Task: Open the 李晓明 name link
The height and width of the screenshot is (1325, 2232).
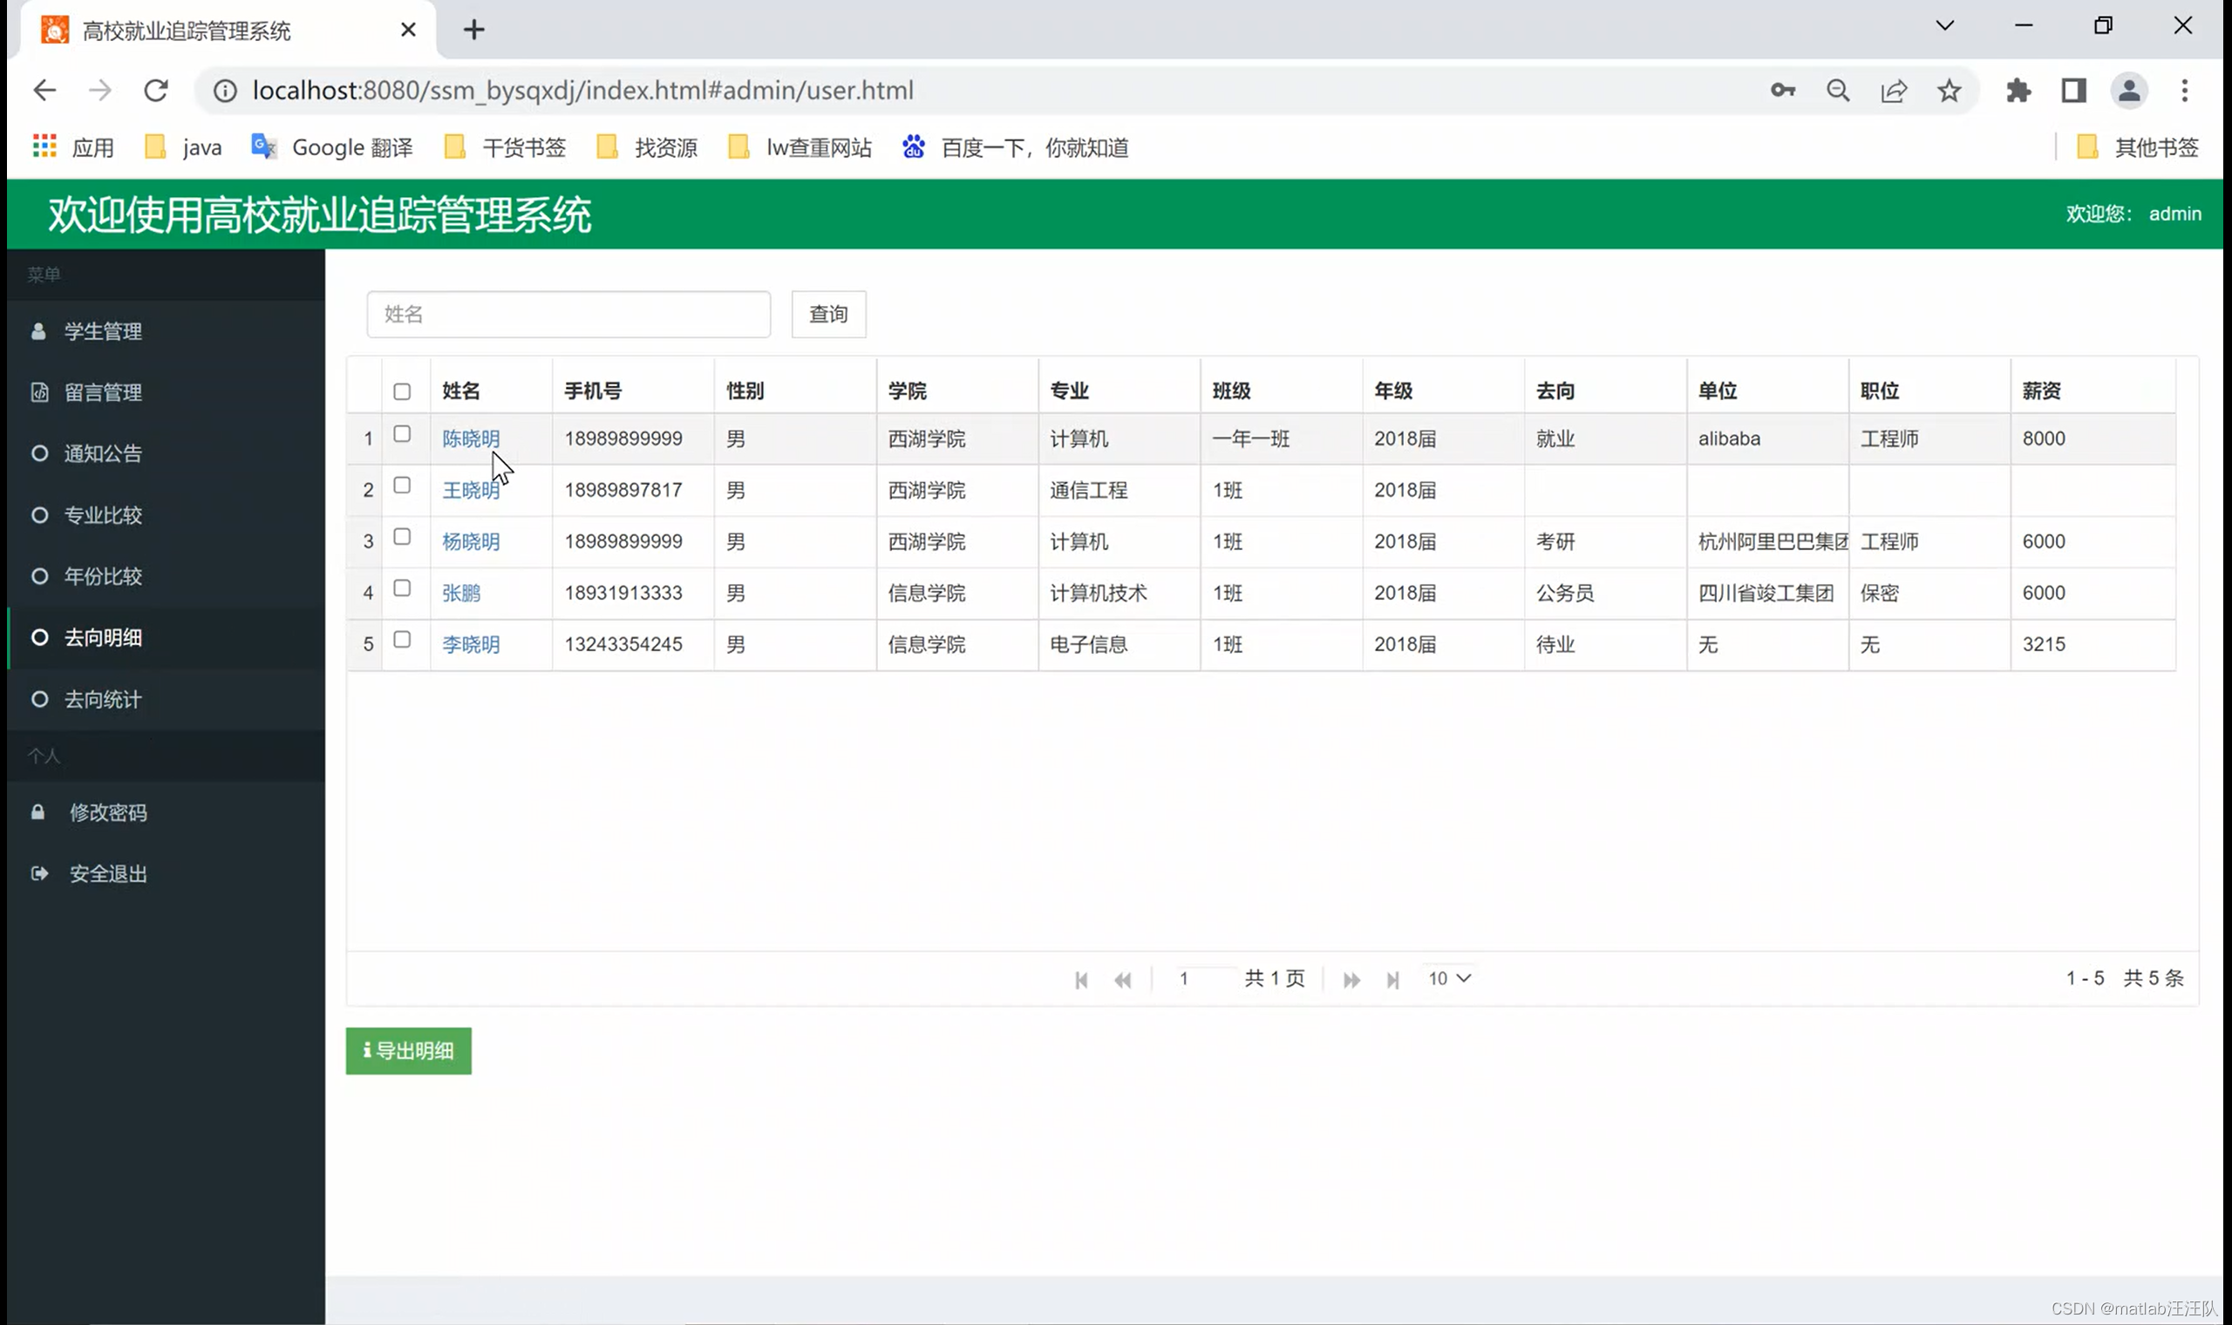Action: pyautogui.click(x=471, y=645)
